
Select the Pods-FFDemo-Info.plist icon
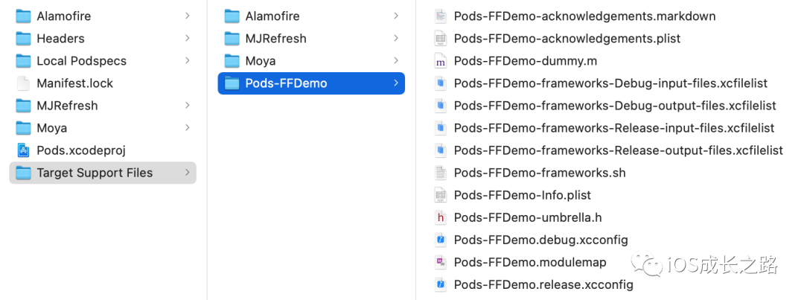[440, 195]
